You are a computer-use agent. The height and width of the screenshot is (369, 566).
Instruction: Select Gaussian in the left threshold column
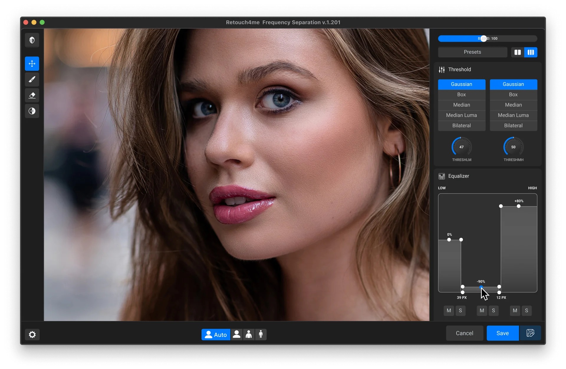[x=461, y=84]
